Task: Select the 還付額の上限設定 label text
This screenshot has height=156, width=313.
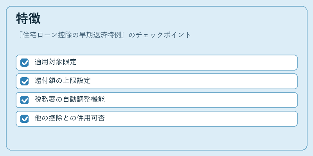Action: point(63,81)
